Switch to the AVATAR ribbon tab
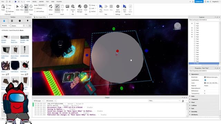This screenshot has height=124, width=221. click(x=41, y=1)
